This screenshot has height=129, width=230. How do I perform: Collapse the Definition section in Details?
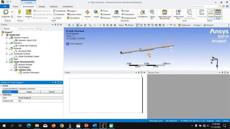(x=1, y=95)
